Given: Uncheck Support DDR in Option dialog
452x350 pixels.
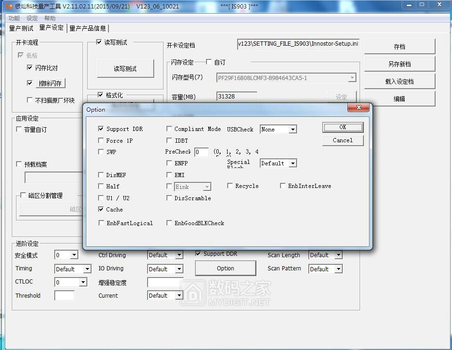Looking at the screenshot, I should coord(100,129).
